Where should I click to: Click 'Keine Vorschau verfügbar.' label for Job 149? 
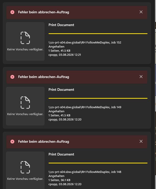point(25,114)
